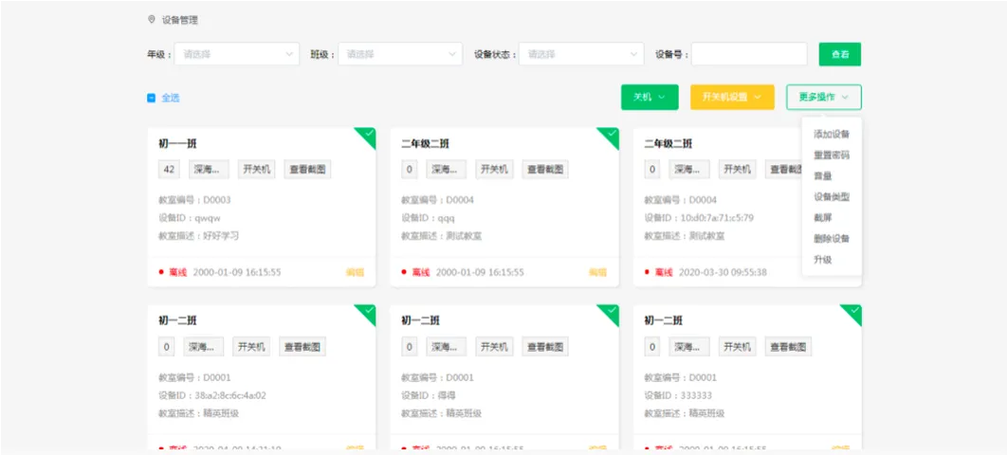Click 开关机 on card qwqw

click(256, 170)
